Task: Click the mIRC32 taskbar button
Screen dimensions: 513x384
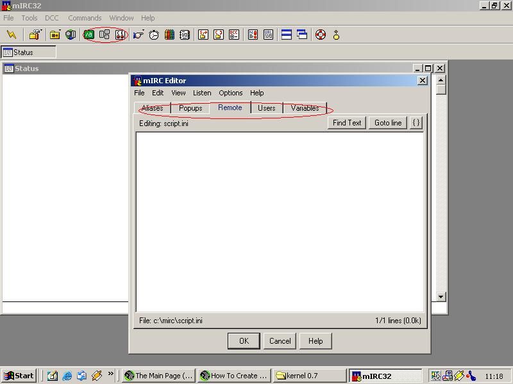Action: pyautogui.click(x=385, y=376)
